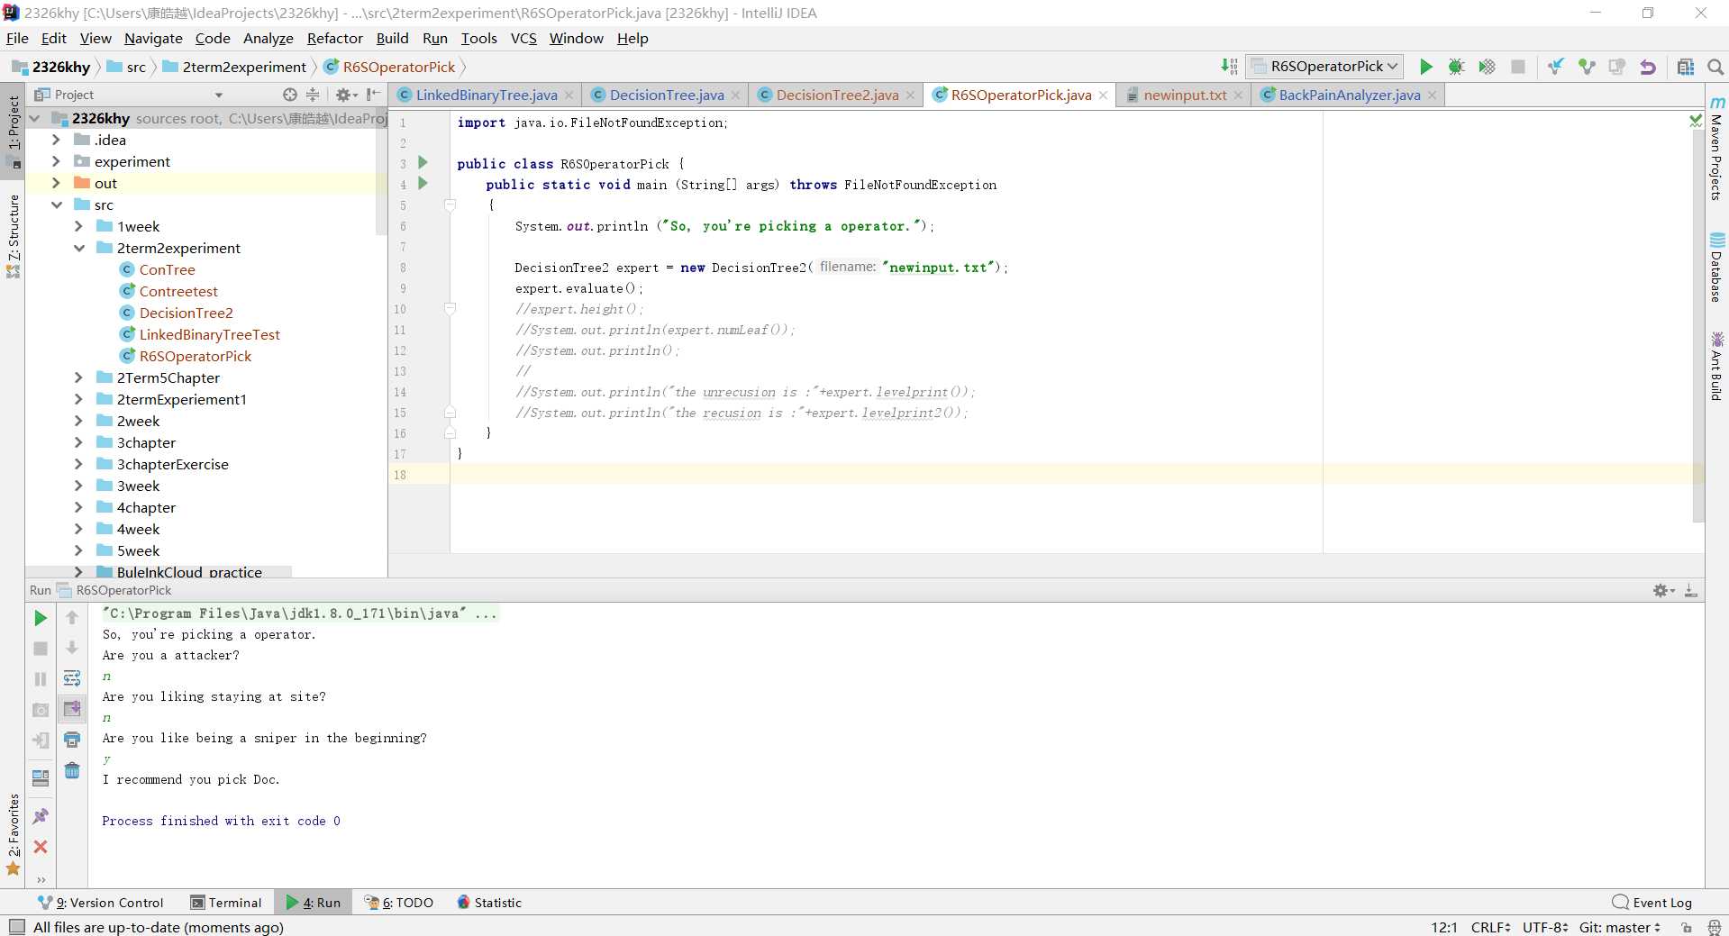Hide the Project panel
This screenshot has width=1729, height=936.
pyautogui.click(x=373, y=95)
